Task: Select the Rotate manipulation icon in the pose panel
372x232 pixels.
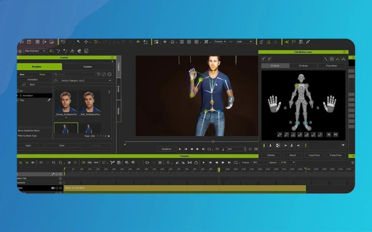Action: tap(286, 134)
